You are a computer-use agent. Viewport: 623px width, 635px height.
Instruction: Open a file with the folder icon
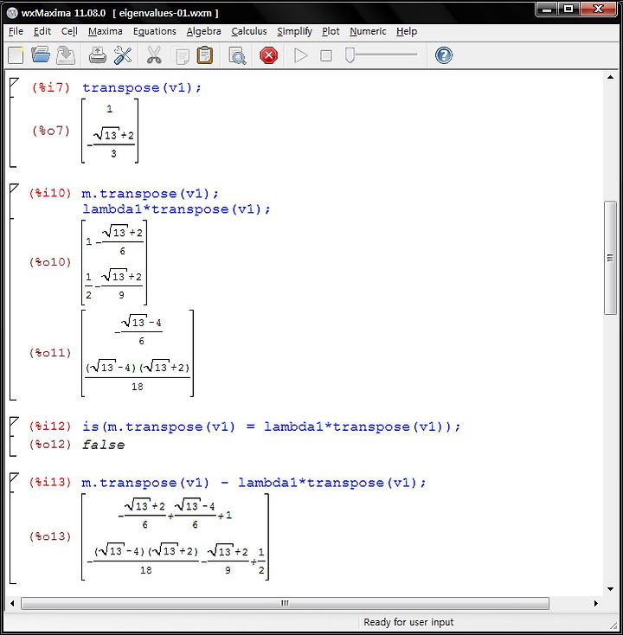(x=41, y=55)
